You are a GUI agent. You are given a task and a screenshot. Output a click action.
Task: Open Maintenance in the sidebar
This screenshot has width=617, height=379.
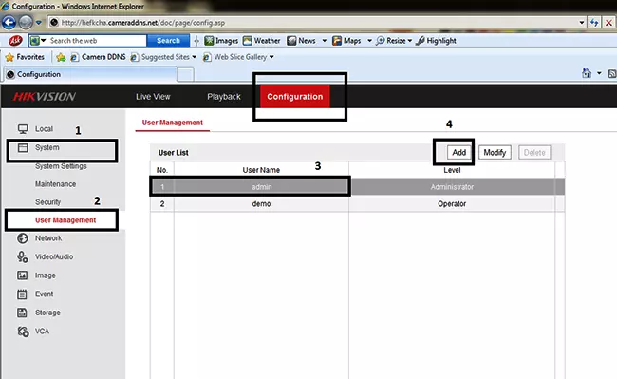tap(55, 183)
